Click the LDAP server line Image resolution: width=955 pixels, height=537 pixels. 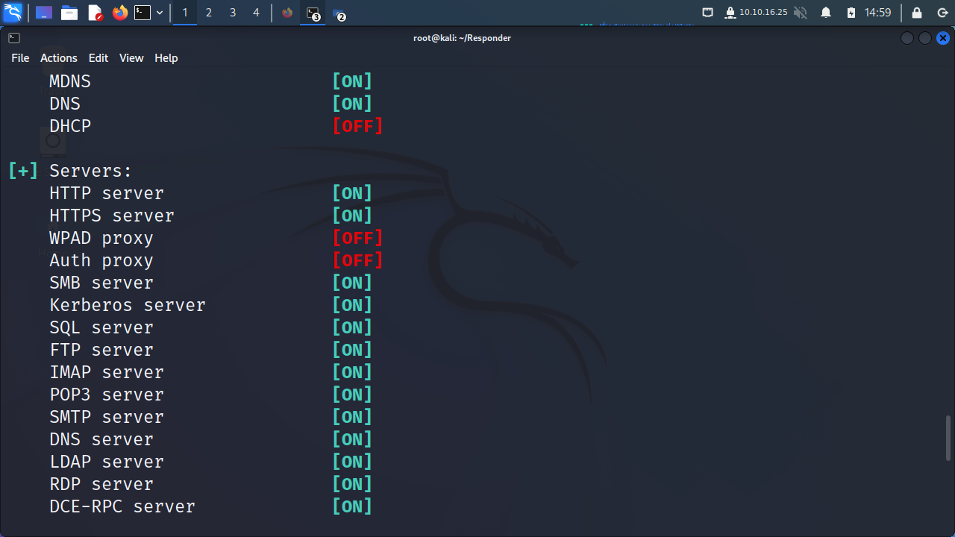107,462
